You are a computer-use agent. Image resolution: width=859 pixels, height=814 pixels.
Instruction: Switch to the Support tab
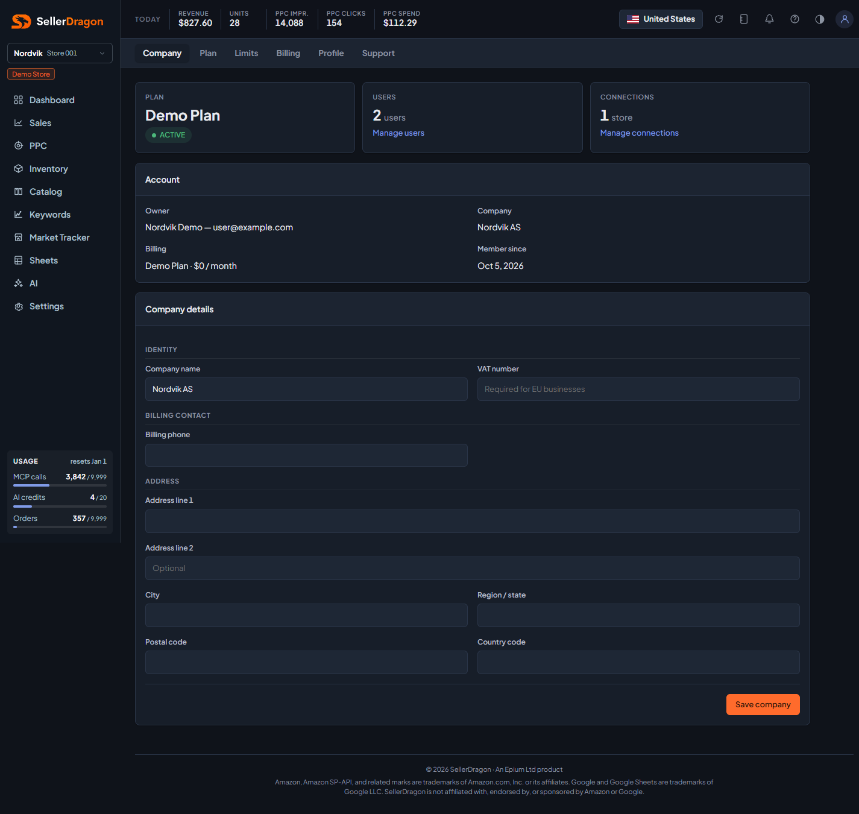[379, 53]
